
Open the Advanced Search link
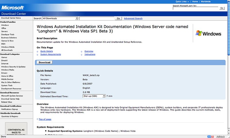tap(133, 18)
